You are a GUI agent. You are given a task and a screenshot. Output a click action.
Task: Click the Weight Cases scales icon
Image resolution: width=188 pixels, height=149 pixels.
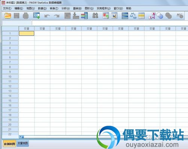coord(133,16)
